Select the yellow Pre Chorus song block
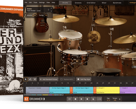The width and height of the screenshot is (136, 109). click(108, 90)
